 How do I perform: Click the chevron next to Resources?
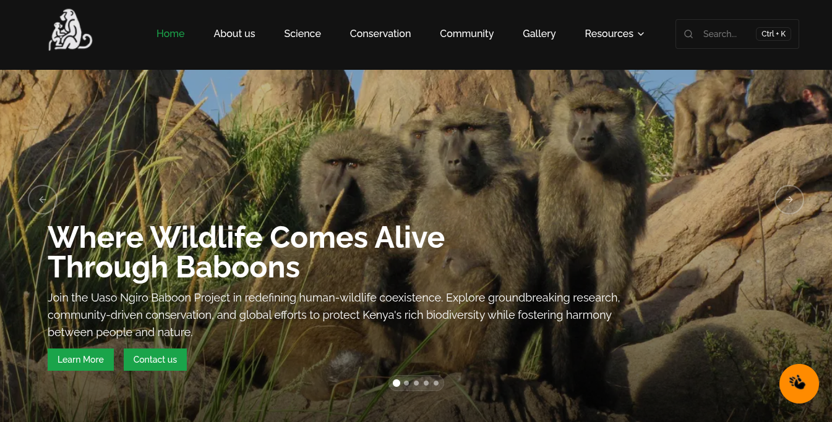click(641, 34)
